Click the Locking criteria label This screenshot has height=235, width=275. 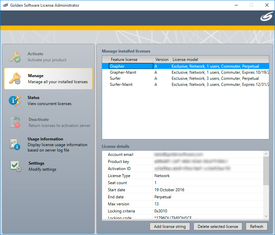pyautogui.click(x=121, y=211)
